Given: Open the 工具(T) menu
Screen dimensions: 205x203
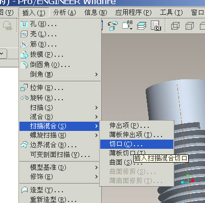Looking at the screenshot, I should point(171,13).
